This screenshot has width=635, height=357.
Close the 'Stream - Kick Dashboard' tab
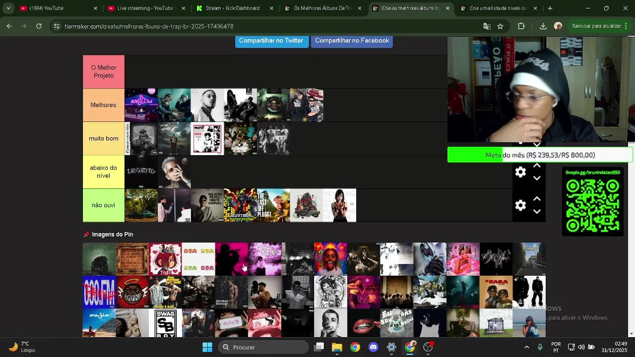[x=272, y=8]
